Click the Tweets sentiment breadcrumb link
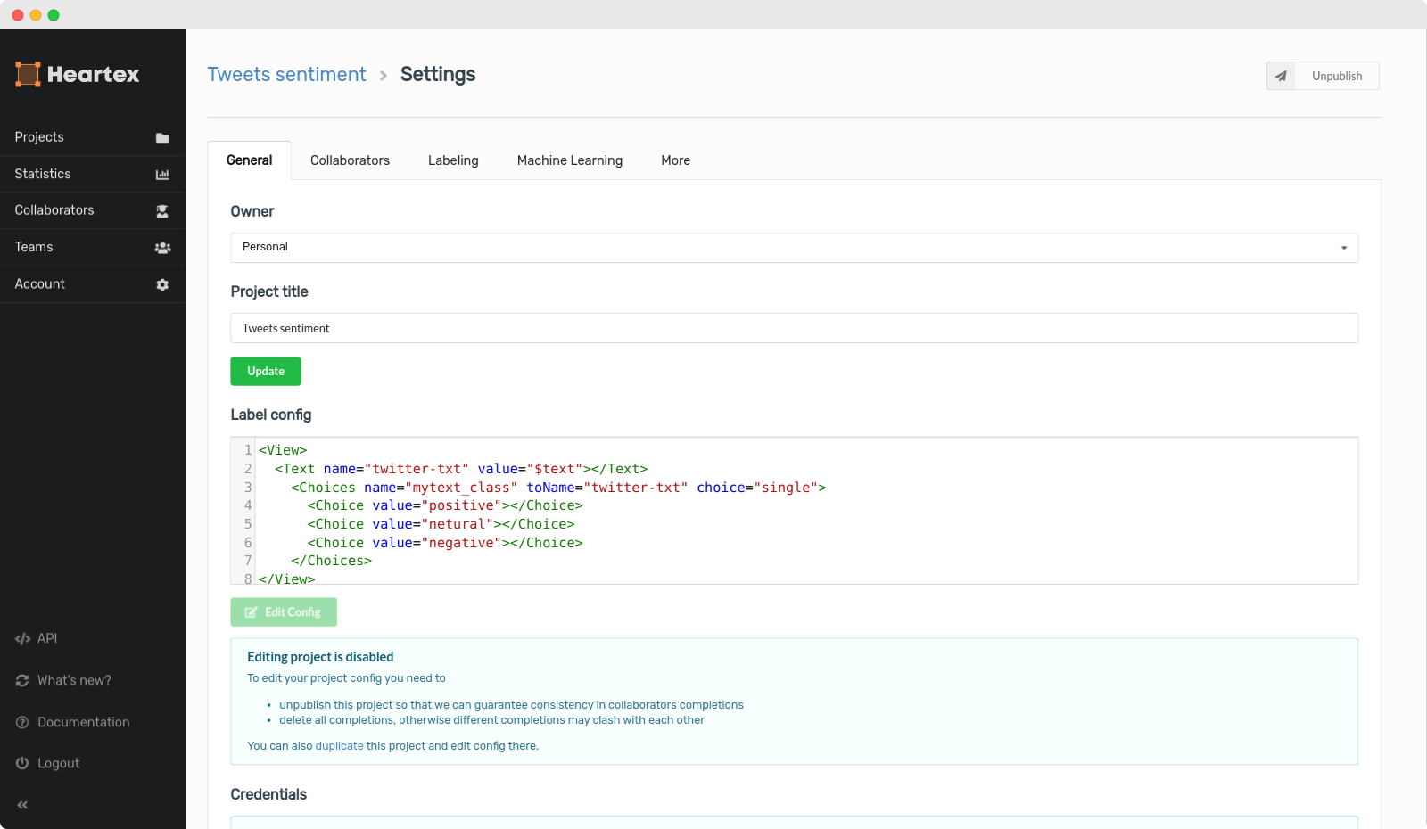 click(286, 75)
